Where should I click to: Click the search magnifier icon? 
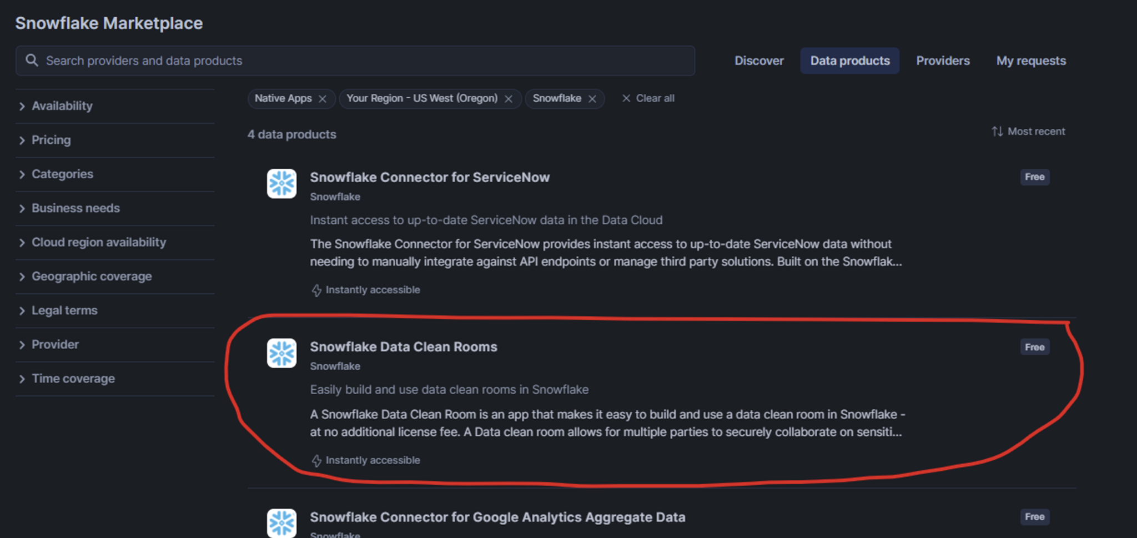(32, 60)
